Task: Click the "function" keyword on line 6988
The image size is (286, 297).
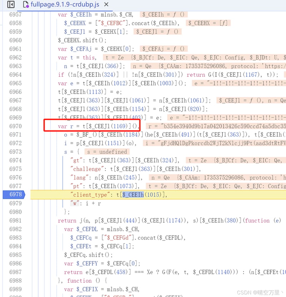Action: click(x=79, y=281)
